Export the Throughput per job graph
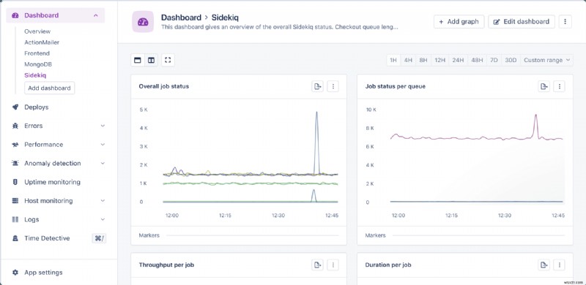Image resolution: width=586 pixels, height=285 pixels. click(x=318, y=265)
